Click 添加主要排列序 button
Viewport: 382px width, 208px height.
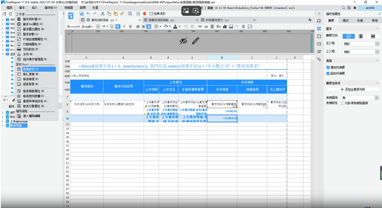point(353,90)
